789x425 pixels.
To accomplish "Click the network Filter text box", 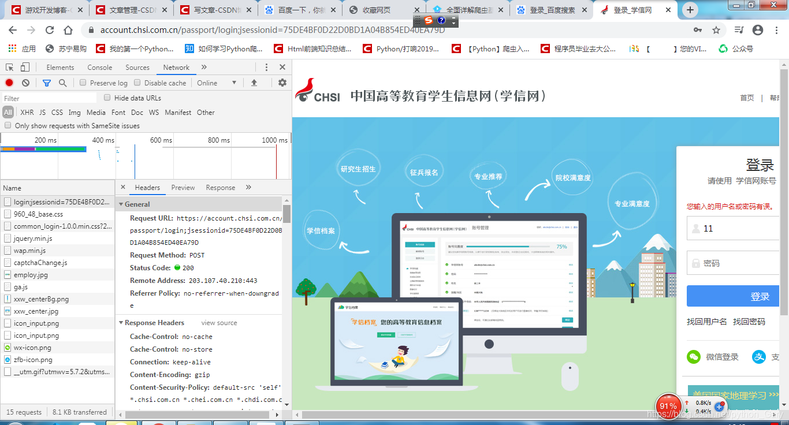I will point(50,98).
